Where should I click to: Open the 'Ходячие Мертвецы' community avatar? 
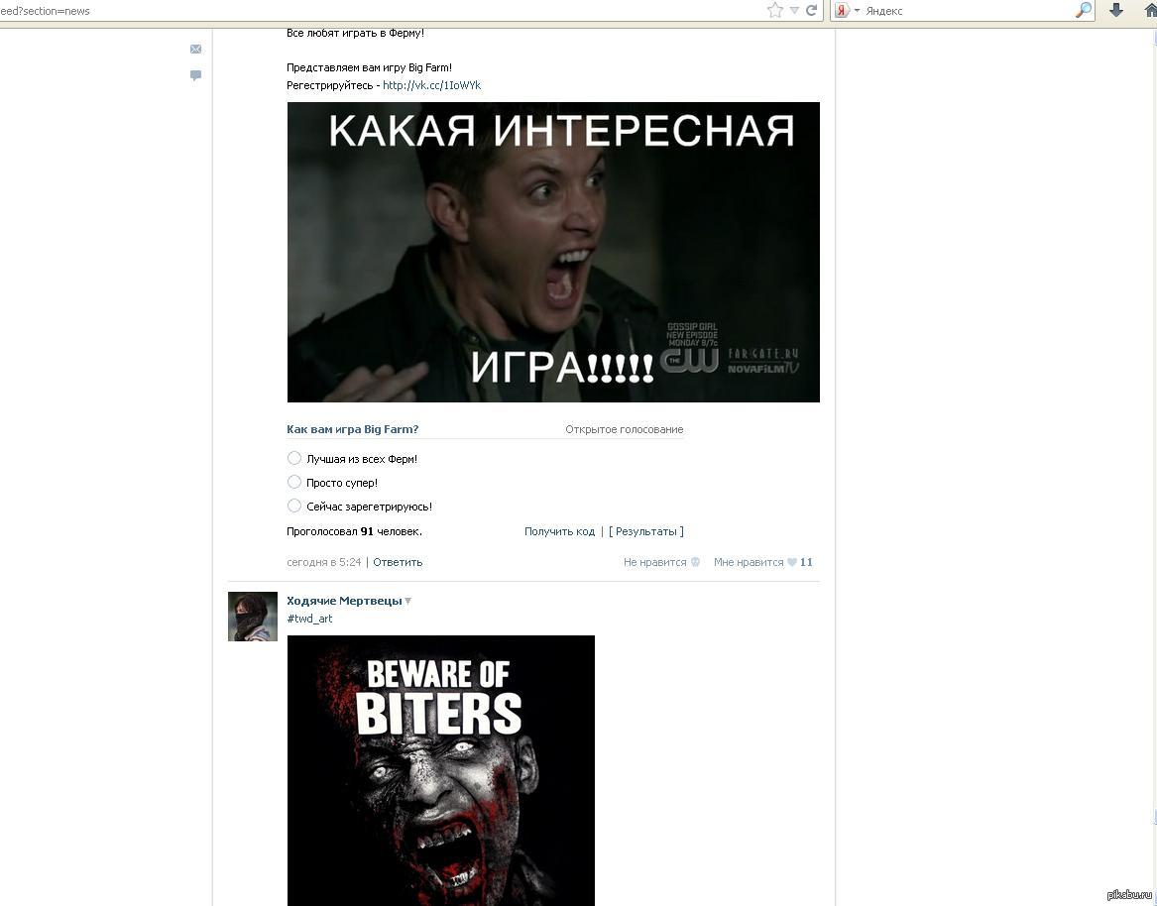(x=253, y=616)
